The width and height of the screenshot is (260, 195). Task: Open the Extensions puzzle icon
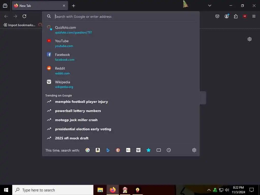(236, 16)
